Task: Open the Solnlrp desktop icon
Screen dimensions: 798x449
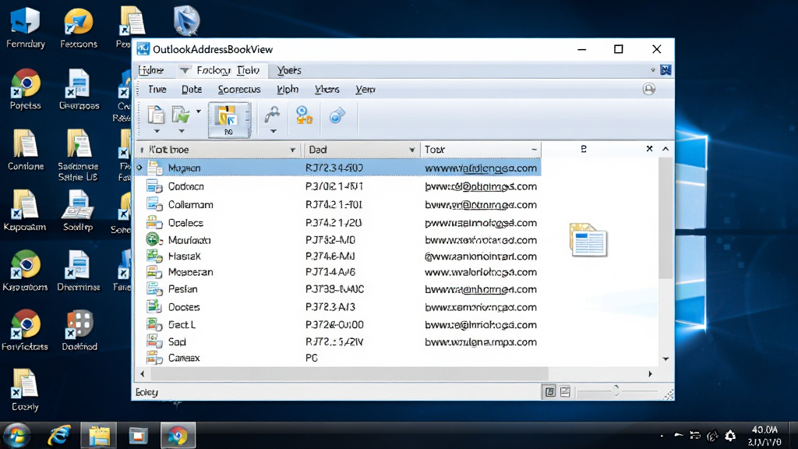Action: tap(78, 210)
